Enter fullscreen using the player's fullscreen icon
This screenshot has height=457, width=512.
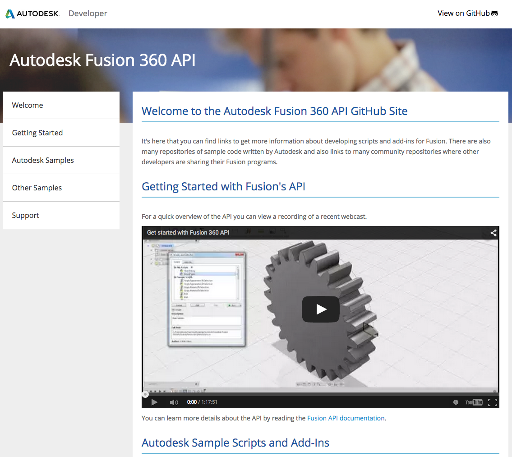pyautogui.click(x=492, y=402)
